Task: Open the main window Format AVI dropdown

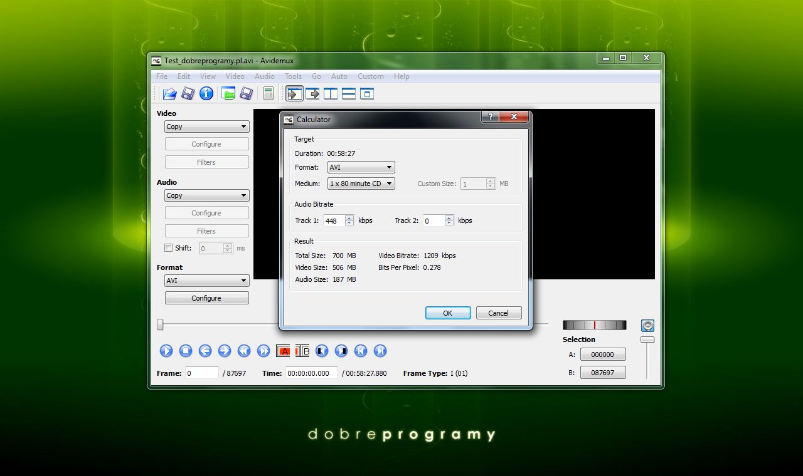Action: pos(206,281)
